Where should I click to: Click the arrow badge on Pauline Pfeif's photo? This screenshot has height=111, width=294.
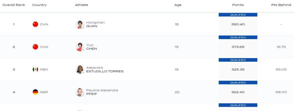(x=83, y=95)
